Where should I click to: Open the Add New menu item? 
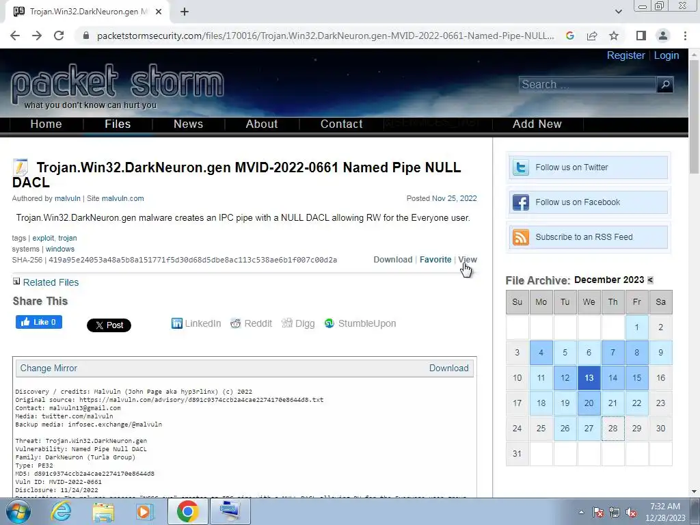[x=537, y=124]
